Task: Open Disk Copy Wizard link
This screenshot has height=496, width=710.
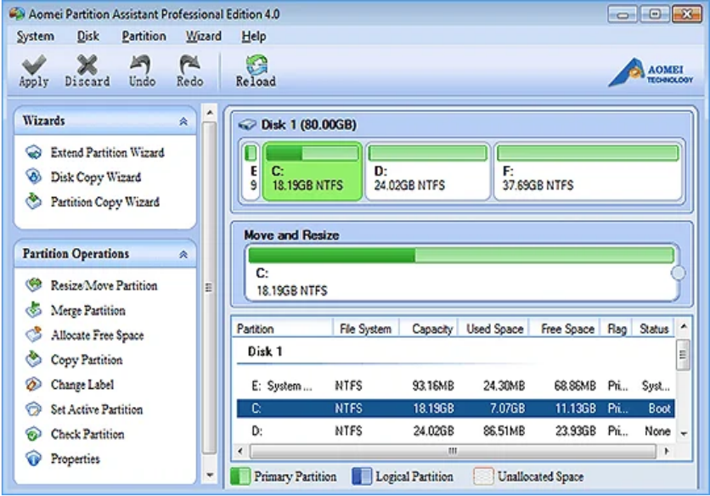Action: coord(95,178)
